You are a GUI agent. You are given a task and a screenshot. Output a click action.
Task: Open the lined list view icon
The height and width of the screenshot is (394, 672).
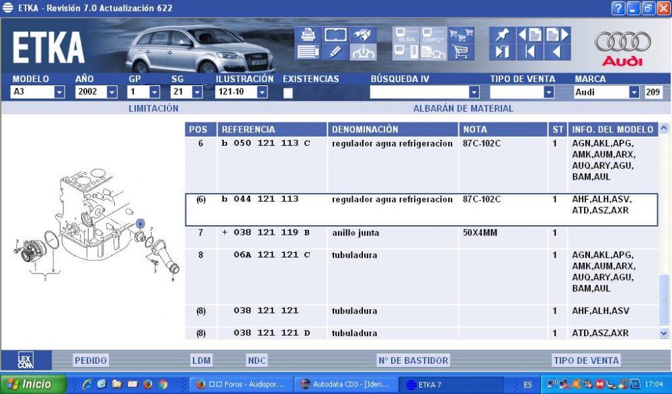(x=308, y=52)
